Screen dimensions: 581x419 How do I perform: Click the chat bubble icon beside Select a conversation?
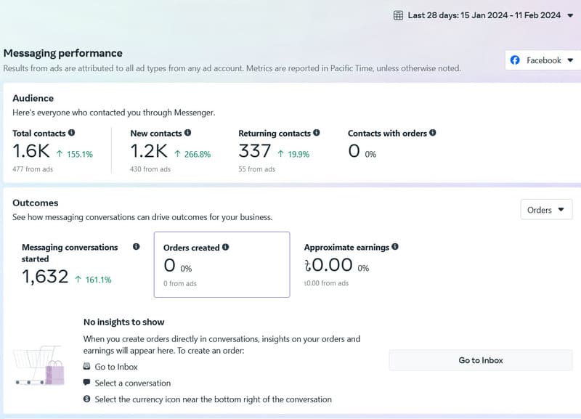point(89,383)
